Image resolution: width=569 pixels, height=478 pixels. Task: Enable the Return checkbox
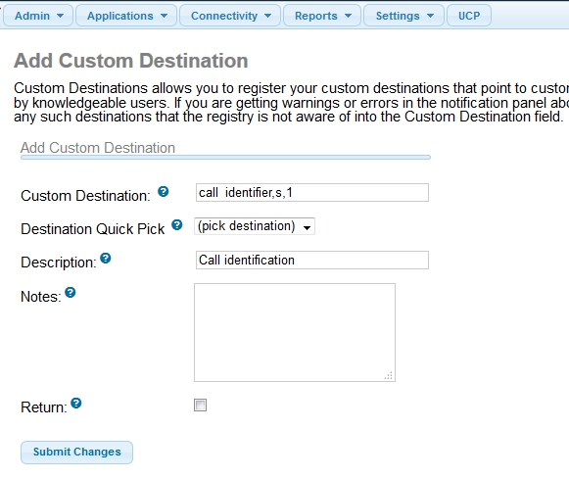201,406
